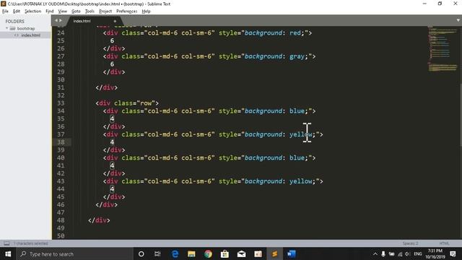Open the Goto menu
462x260 pixels.
(x=76, y=12)
